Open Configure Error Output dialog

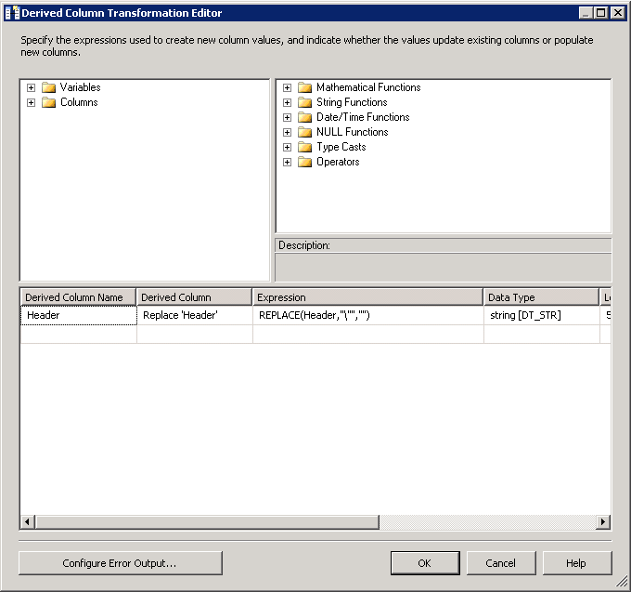pos(121,563)
